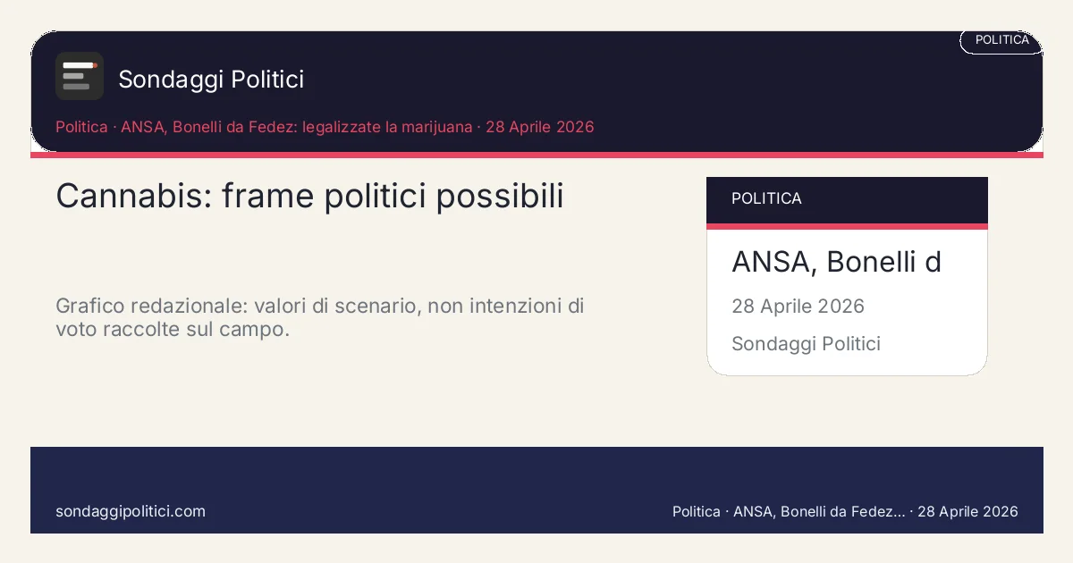Click the grey 28 Aprile 2026 date in the card
Image resolution: width=1073 pixels, height=563 pixels.
[x=798, y=307]
